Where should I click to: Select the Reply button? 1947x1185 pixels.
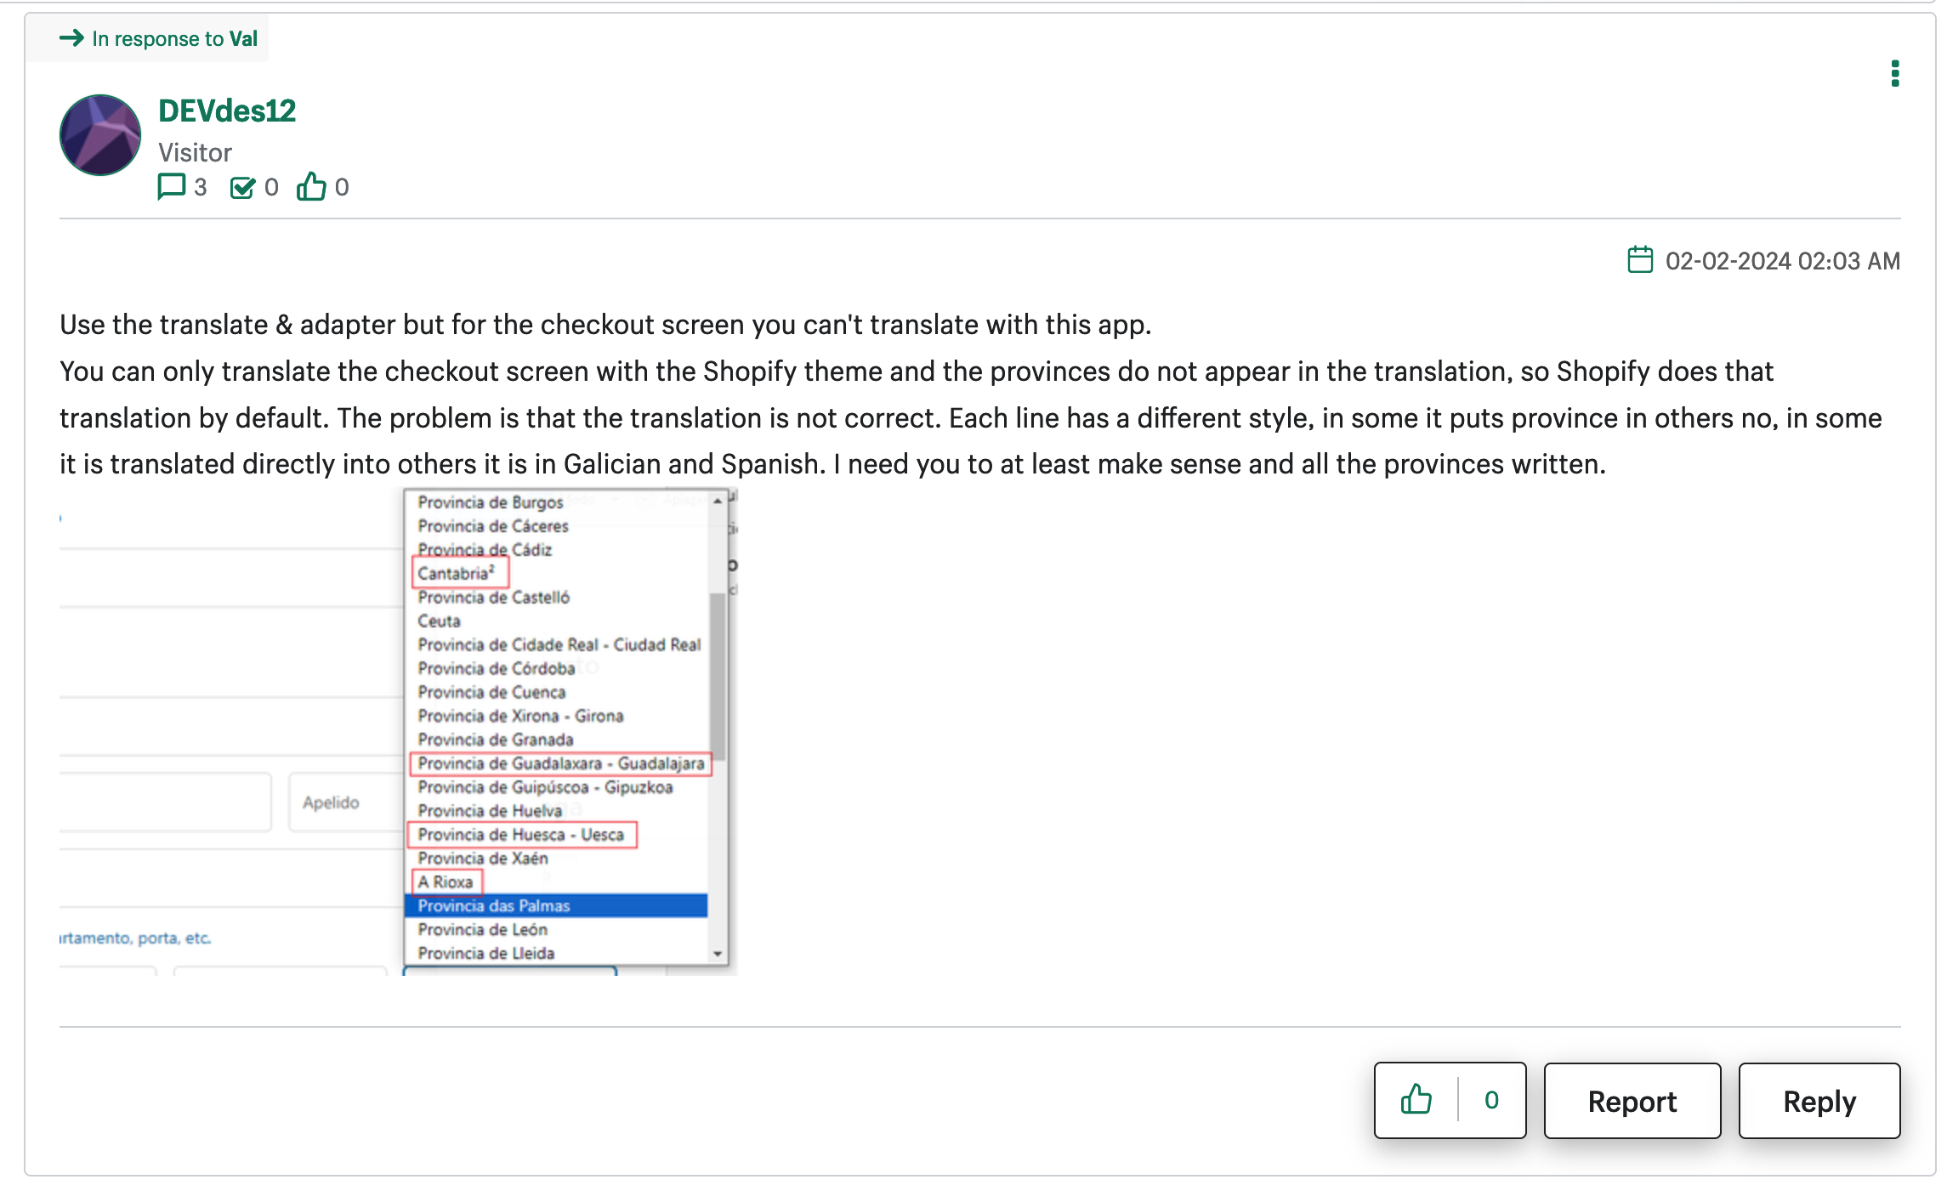(x=1819, y=1101)
